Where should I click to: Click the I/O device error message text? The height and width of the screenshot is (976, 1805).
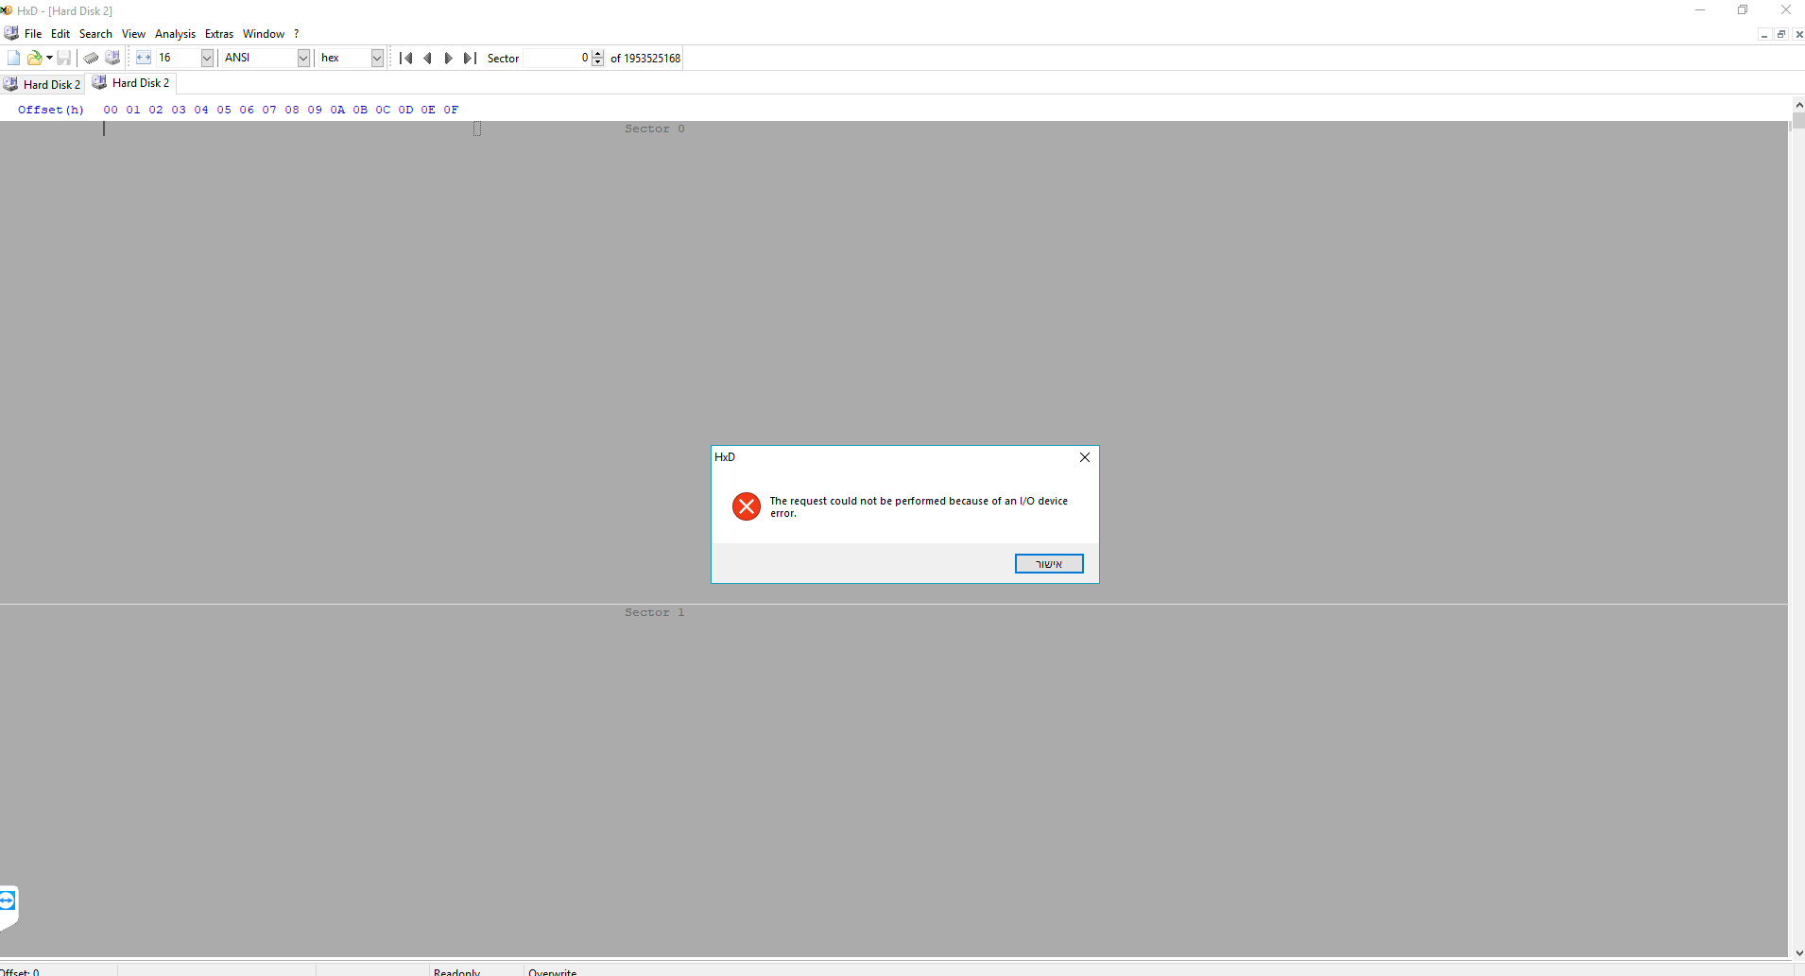tap(919, 507)
